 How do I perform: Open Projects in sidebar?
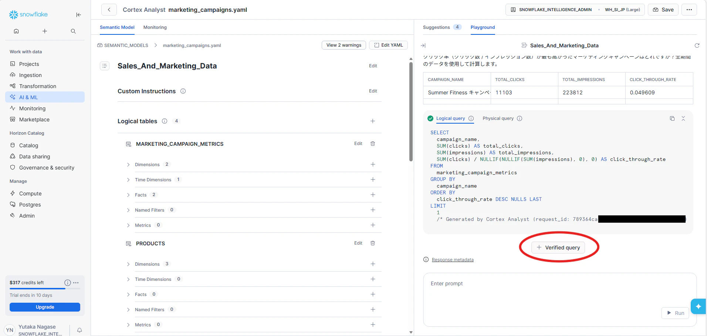pyautogui.click(x=45, y=64)
